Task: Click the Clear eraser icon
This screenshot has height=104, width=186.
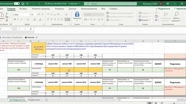Action: [156, 20]
